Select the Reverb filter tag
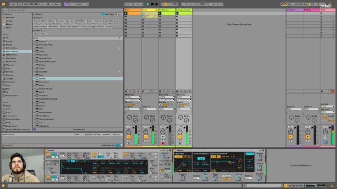Viewport: 337px width, 189px height. pos(63,26)
